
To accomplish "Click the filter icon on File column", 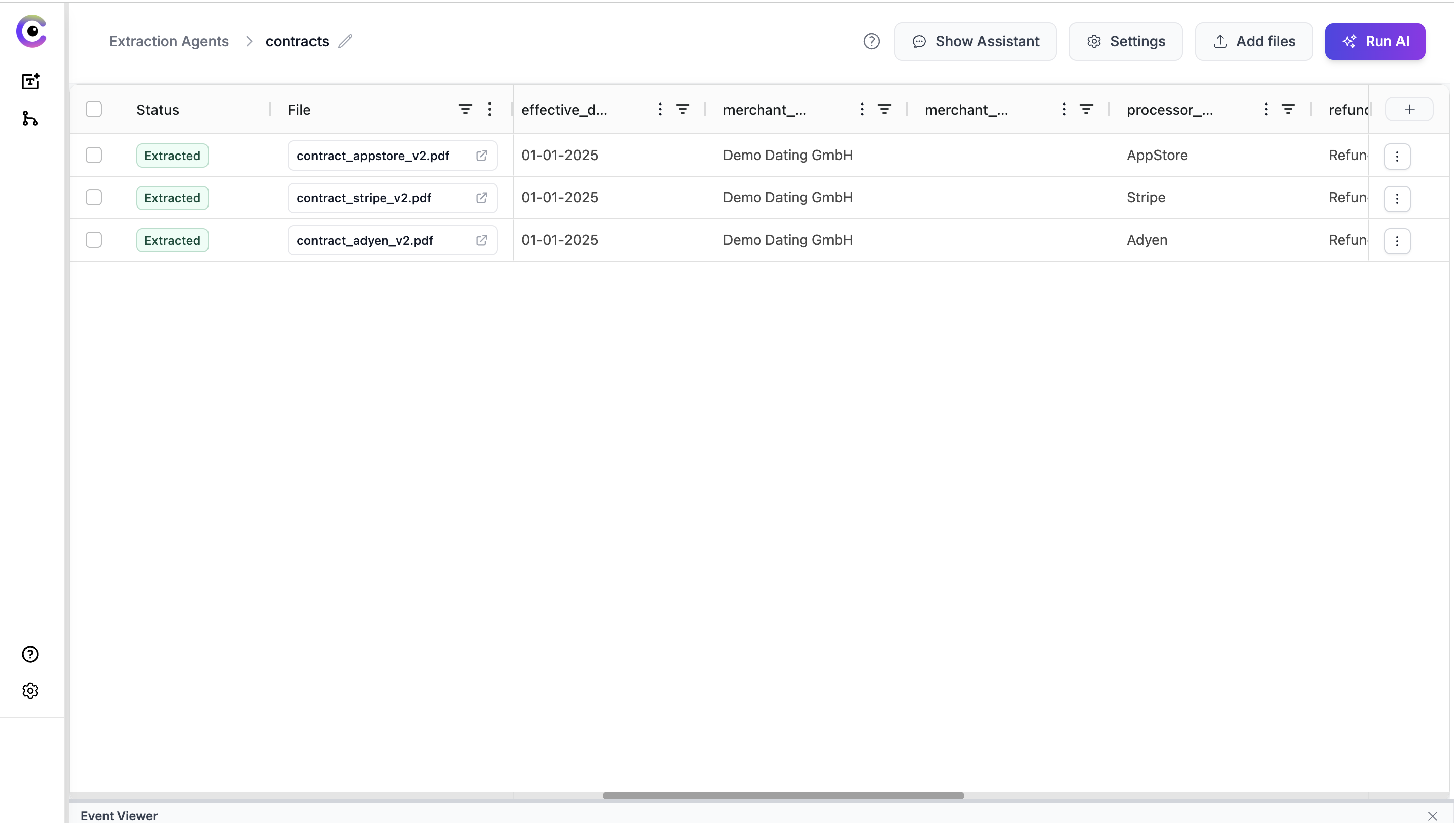I will click(x=465, y=109).
